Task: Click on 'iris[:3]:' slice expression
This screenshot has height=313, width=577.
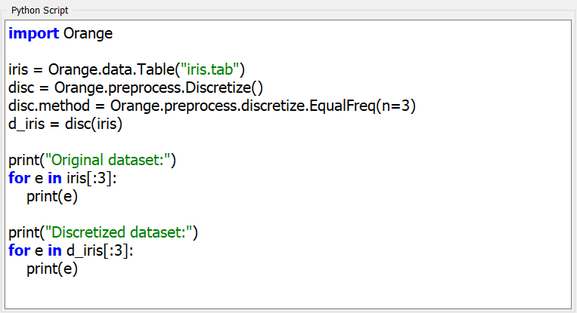Action: [92, 178]
